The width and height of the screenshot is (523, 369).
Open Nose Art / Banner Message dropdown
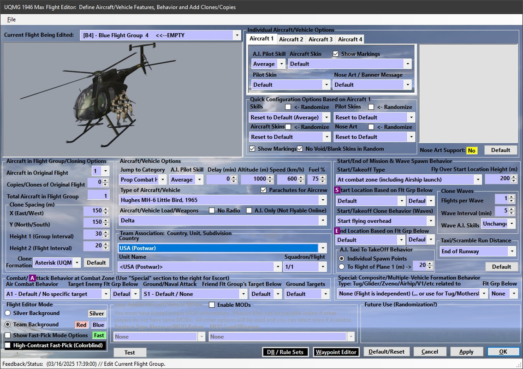pyautogui.click(x=408, y=85)
